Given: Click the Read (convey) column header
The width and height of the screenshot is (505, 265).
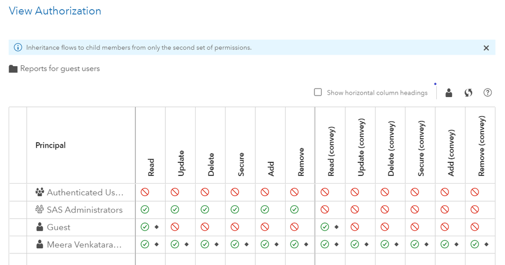Looking at the screenshot, I should [331, 152].
